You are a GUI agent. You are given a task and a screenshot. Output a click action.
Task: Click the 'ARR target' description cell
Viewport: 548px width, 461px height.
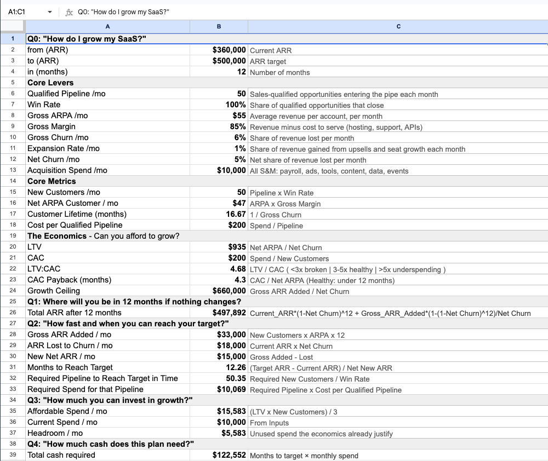tap(398, 61)
